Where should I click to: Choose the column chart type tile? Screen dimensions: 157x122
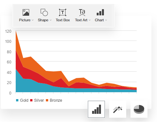tap(96, 109)
